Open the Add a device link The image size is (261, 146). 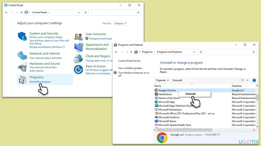(x=37, y=71)
